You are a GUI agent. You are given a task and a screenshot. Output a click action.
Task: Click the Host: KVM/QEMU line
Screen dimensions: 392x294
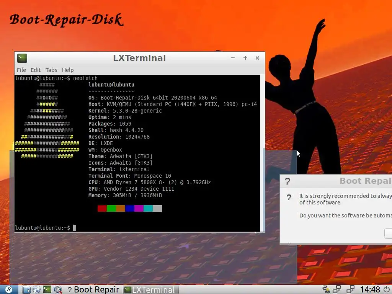(x=173, y=104)
